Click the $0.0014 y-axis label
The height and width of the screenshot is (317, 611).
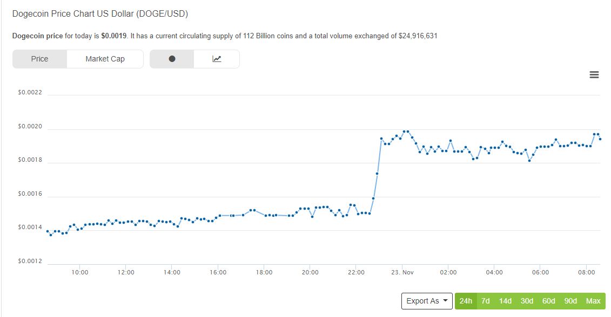[x=30, y=227]
